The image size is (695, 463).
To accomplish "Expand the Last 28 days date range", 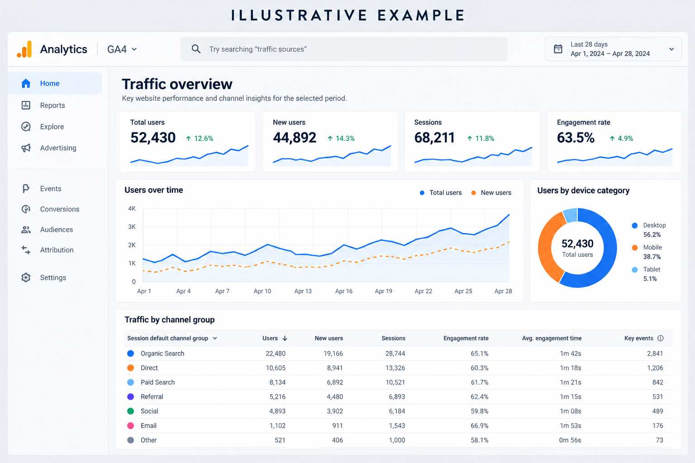I will [613, 49].
